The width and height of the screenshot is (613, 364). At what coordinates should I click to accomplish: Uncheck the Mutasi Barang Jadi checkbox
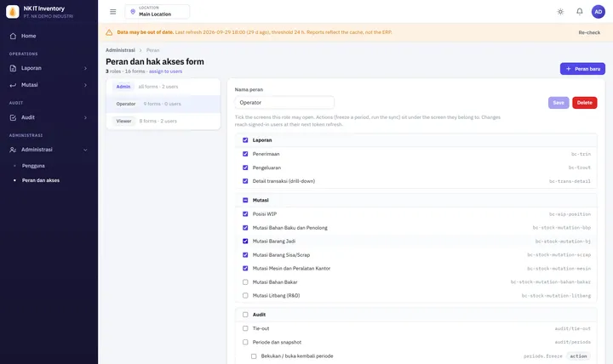click(x=245, y=242)
